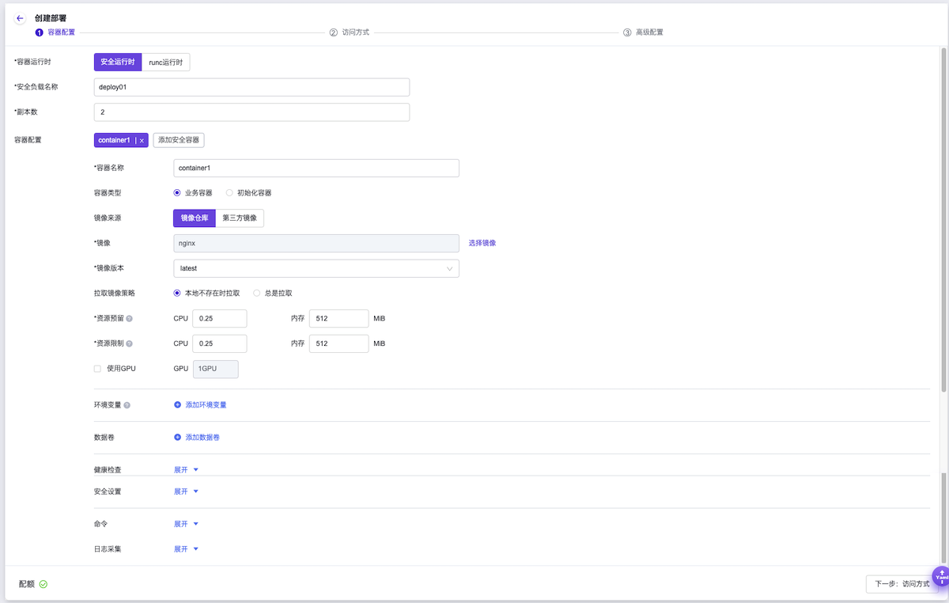Click 下一步：访问方式 button
The width and height of the screenshot is (949, 603).
click(x=900, y=584)
